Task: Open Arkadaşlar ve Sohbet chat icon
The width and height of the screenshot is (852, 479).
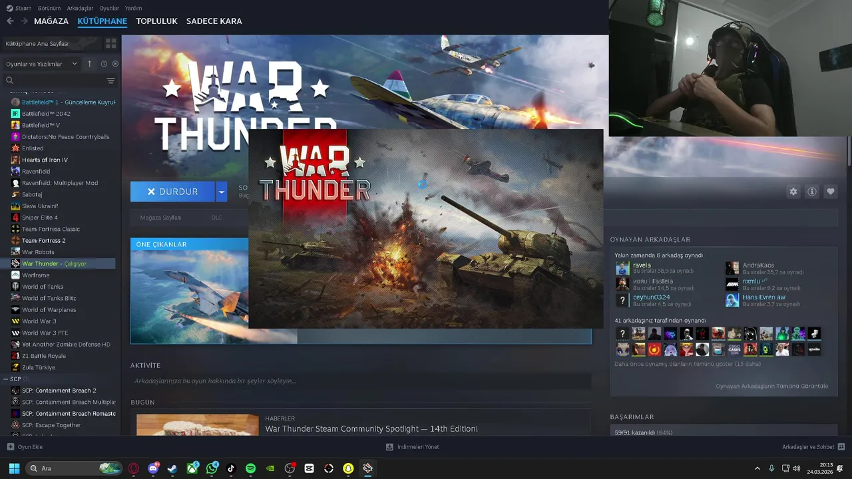Action: click(841, 446)
